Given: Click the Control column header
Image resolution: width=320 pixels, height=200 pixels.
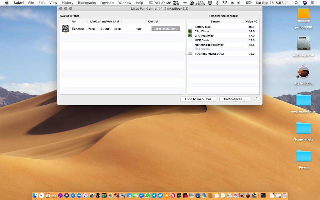Looking at the screenshot, I should [x=153, y=22].
